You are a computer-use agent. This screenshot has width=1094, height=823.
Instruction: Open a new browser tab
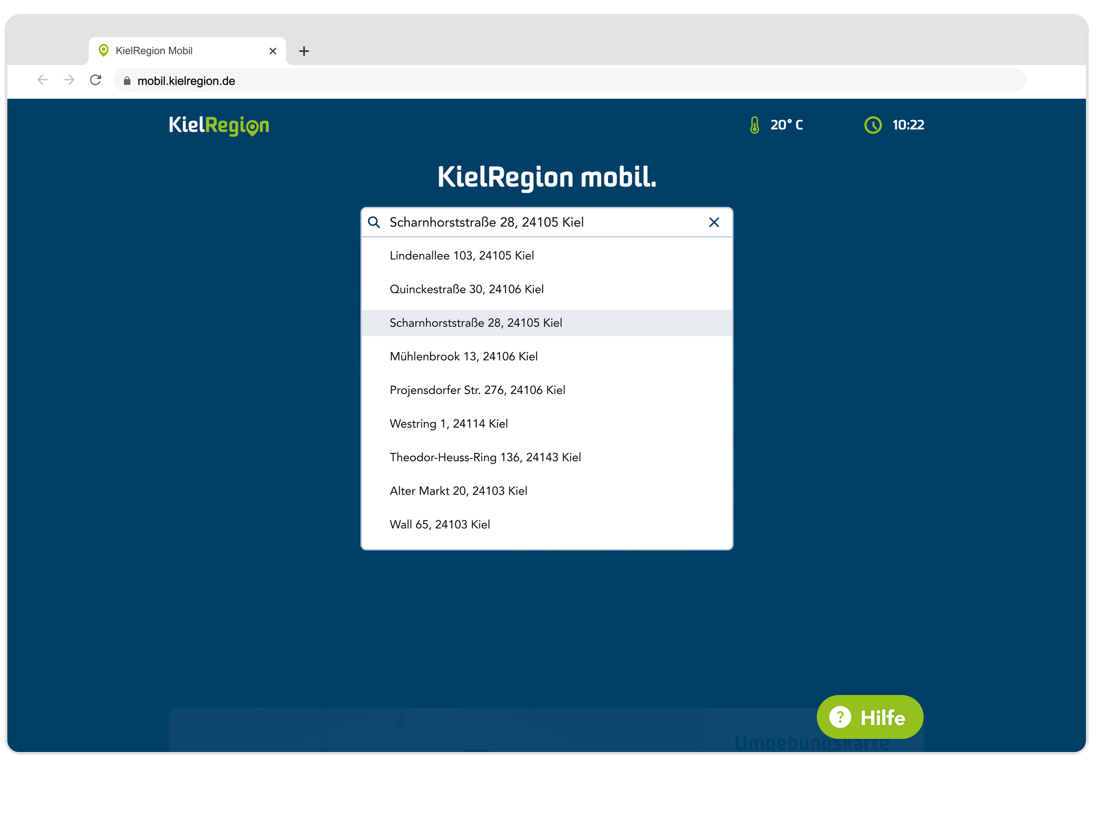click(x=304, y=51)
